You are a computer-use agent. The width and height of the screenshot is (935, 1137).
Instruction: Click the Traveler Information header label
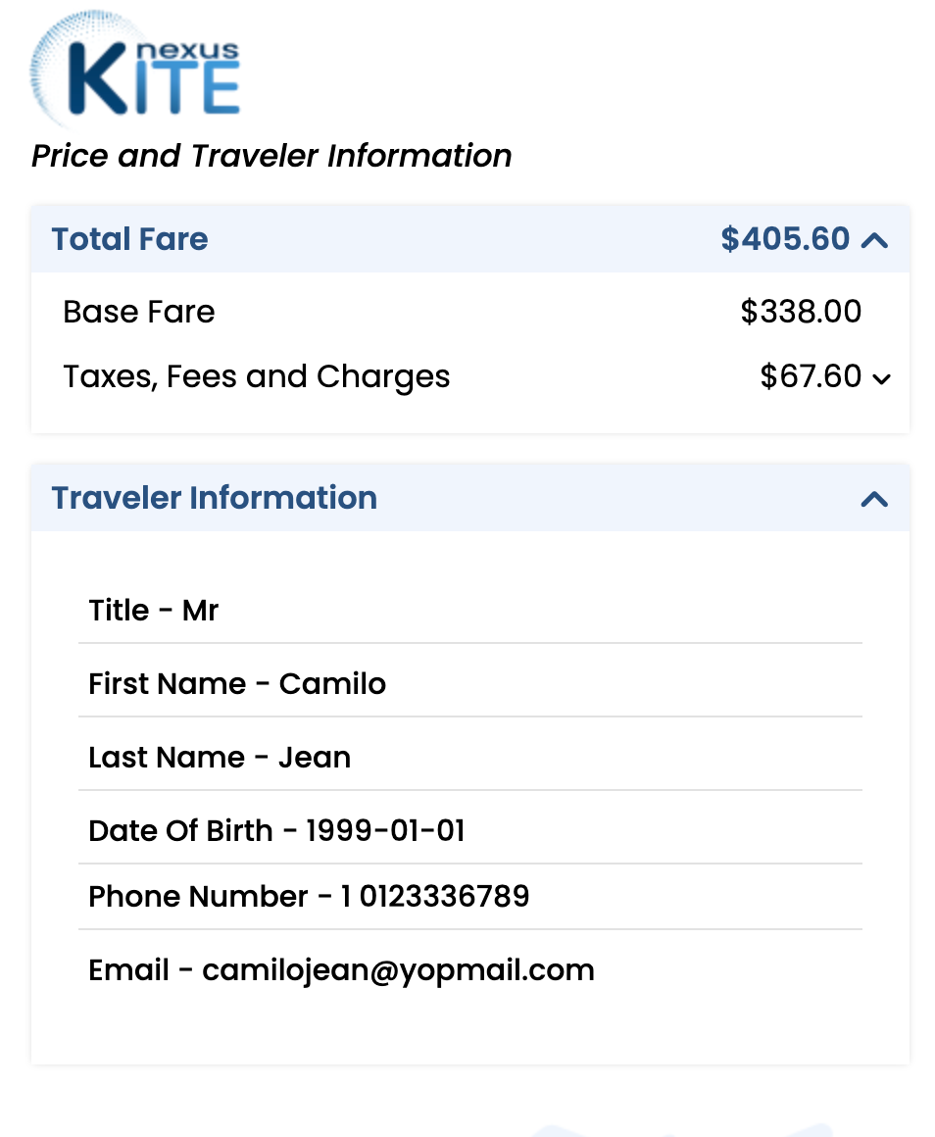(x=214, y=498)
